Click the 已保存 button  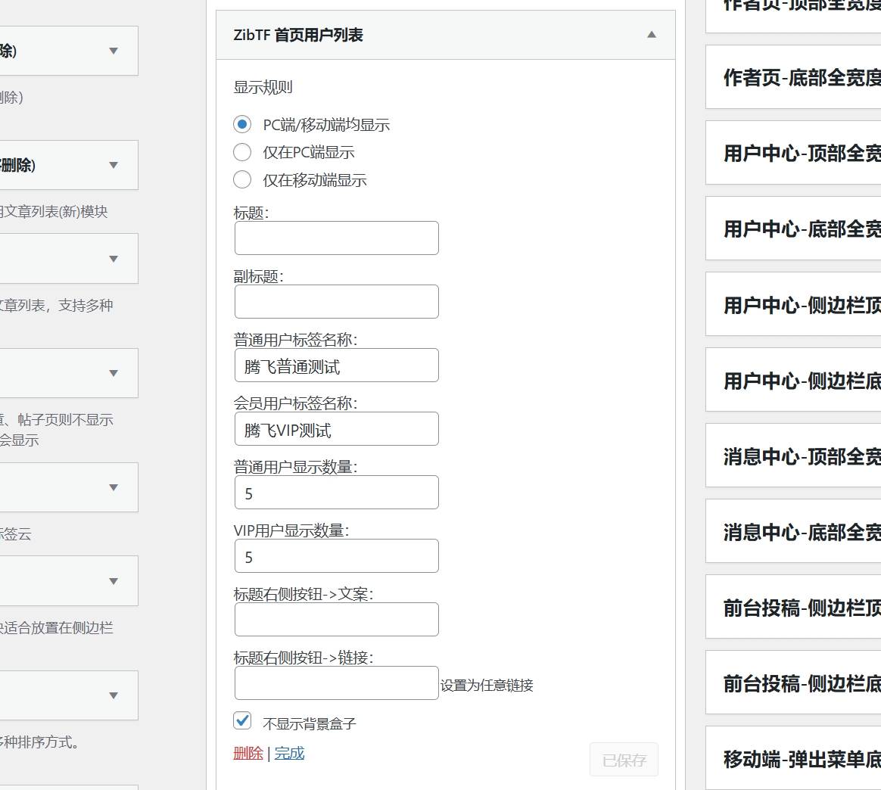click(624, 760)
